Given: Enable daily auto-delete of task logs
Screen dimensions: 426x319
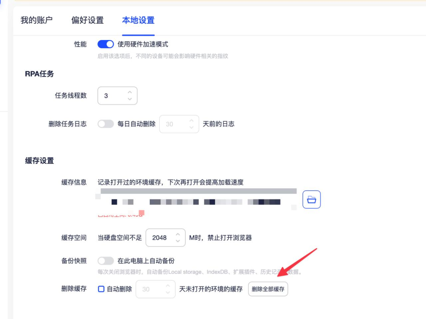Looking at the screenshot, I should pos(105,124).
